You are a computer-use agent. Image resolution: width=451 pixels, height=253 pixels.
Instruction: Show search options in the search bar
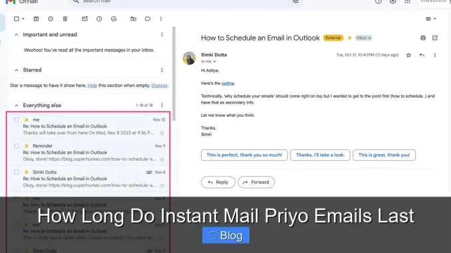pyautogui.click(x=295, y=1)
